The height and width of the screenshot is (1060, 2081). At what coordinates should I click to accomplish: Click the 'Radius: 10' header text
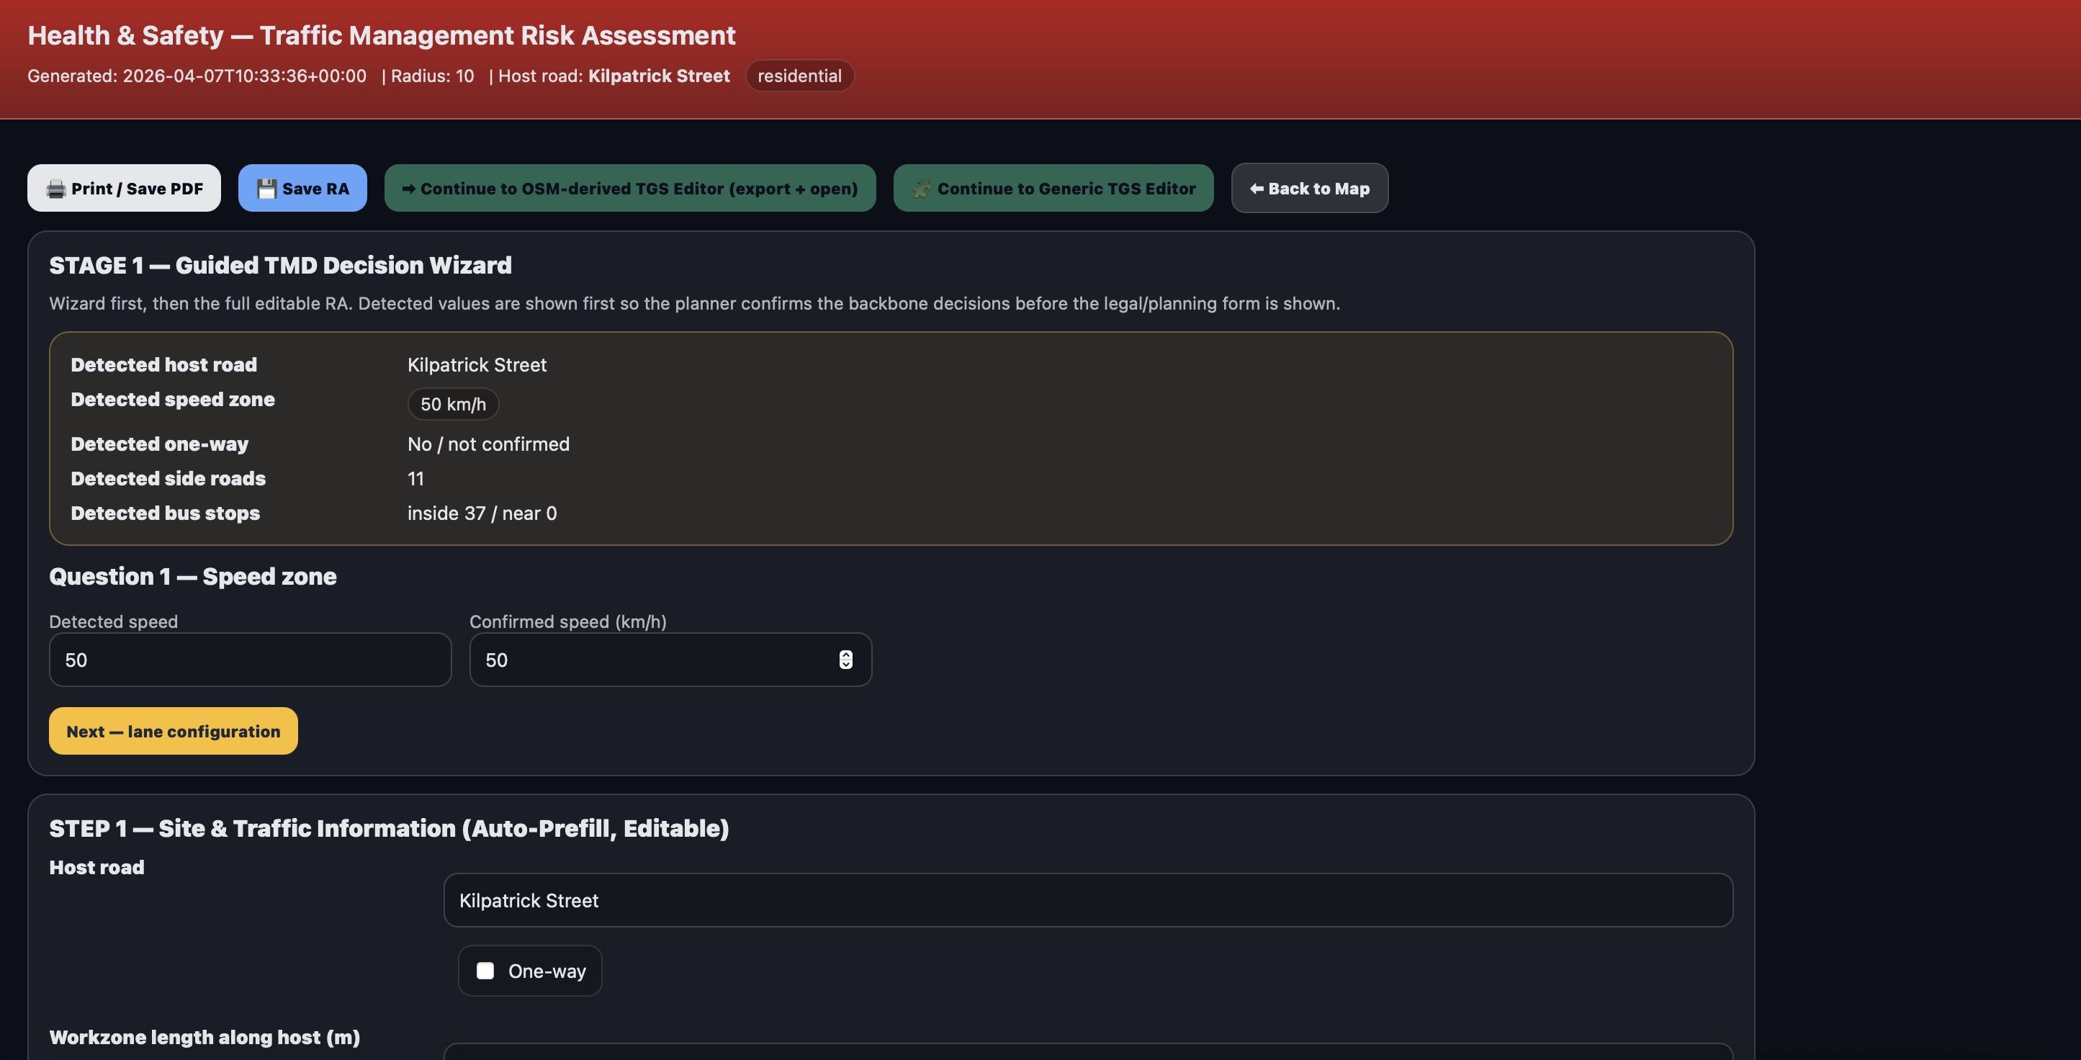[x=432, y=76]
